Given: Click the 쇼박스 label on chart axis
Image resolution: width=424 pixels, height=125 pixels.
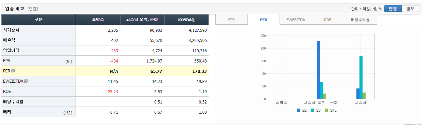Looking at the screenshot, I should pos(281,102).
